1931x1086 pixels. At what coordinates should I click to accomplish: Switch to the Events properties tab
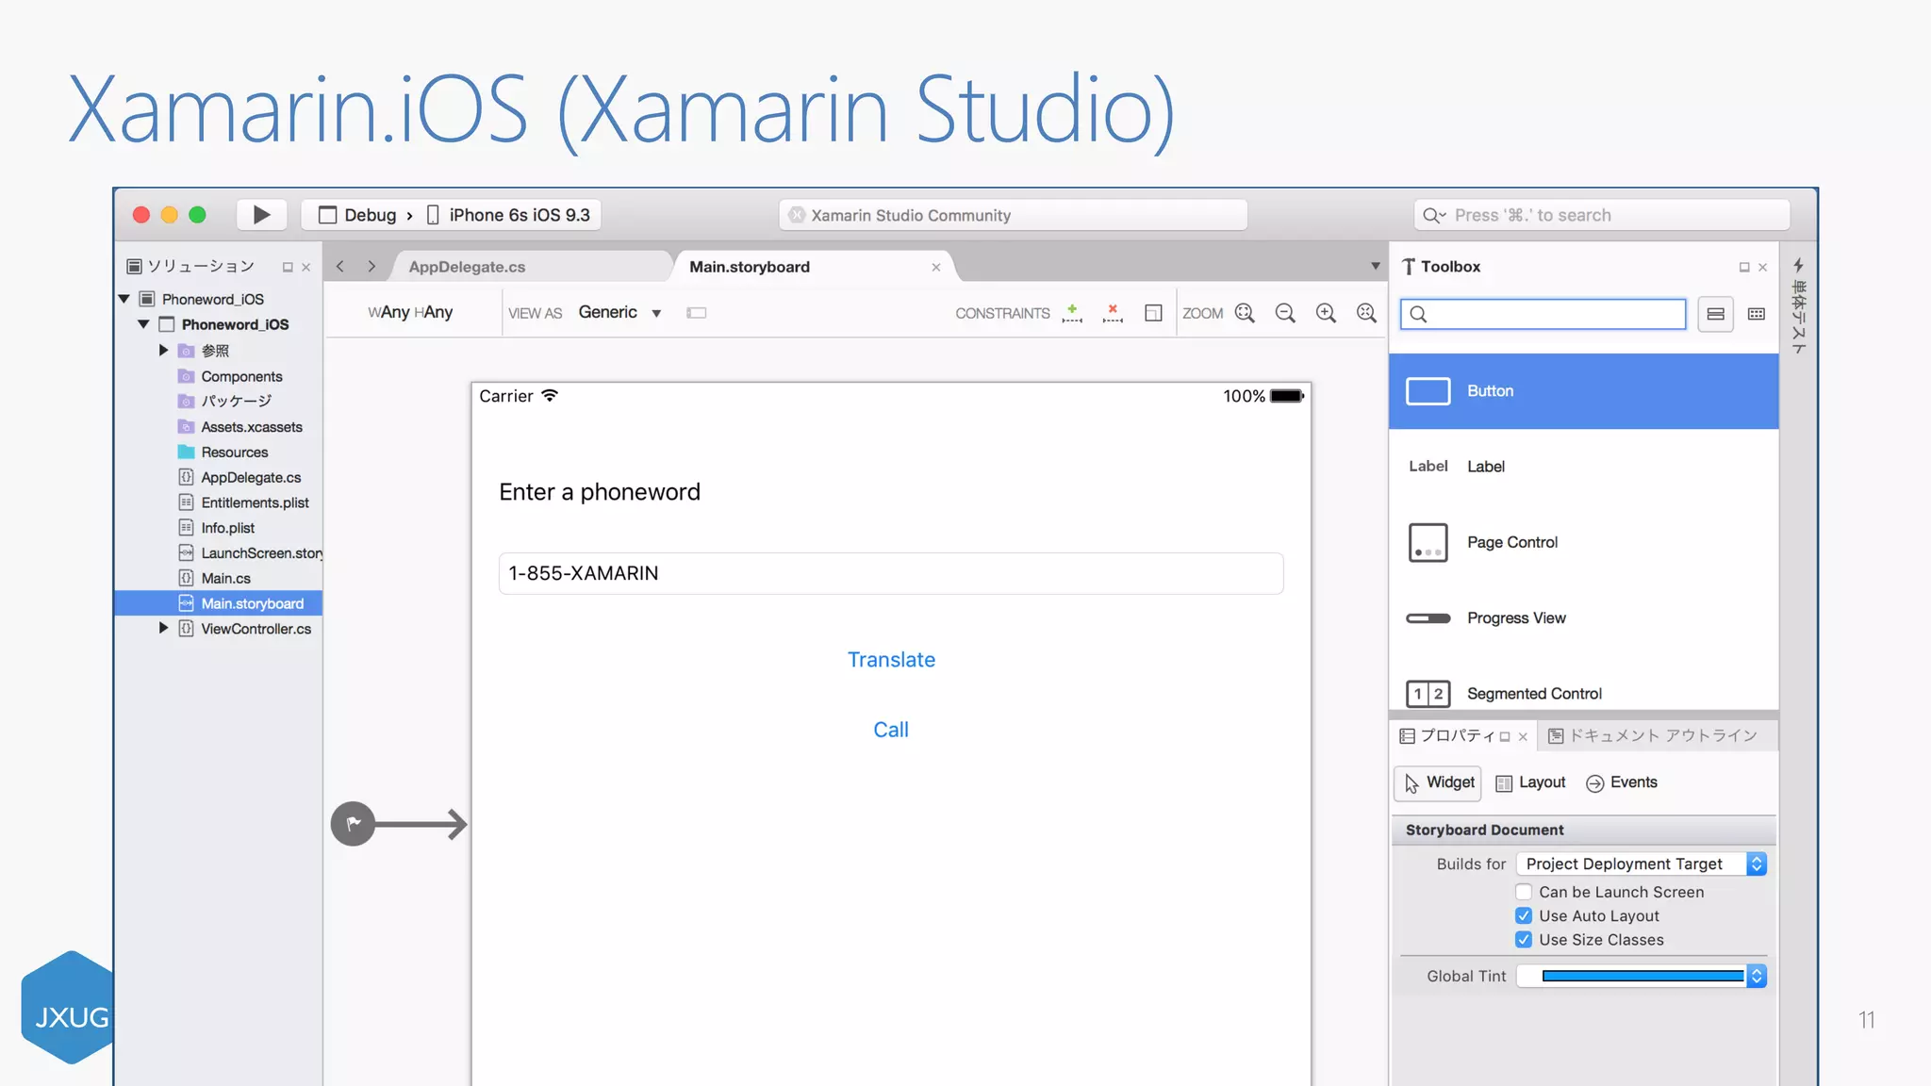click(1622, 782)
